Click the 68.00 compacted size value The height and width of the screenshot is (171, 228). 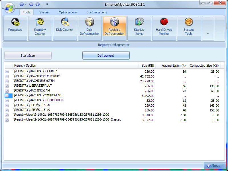pos(215,91)
